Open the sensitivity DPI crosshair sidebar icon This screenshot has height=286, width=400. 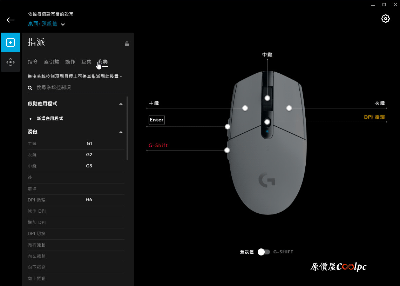11,62
